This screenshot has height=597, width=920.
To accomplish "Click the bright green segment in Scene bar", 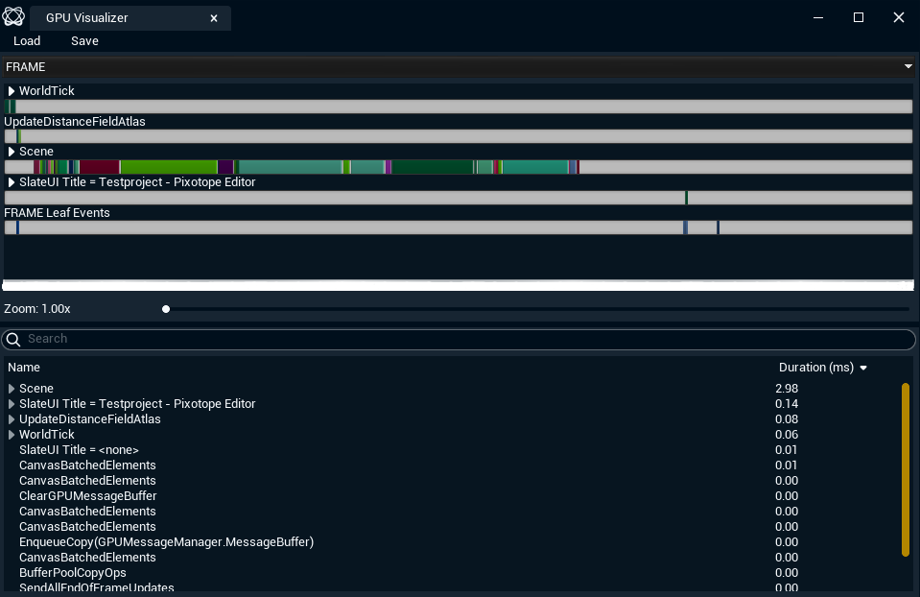I will pyautogui.click(x=168, y=167).
